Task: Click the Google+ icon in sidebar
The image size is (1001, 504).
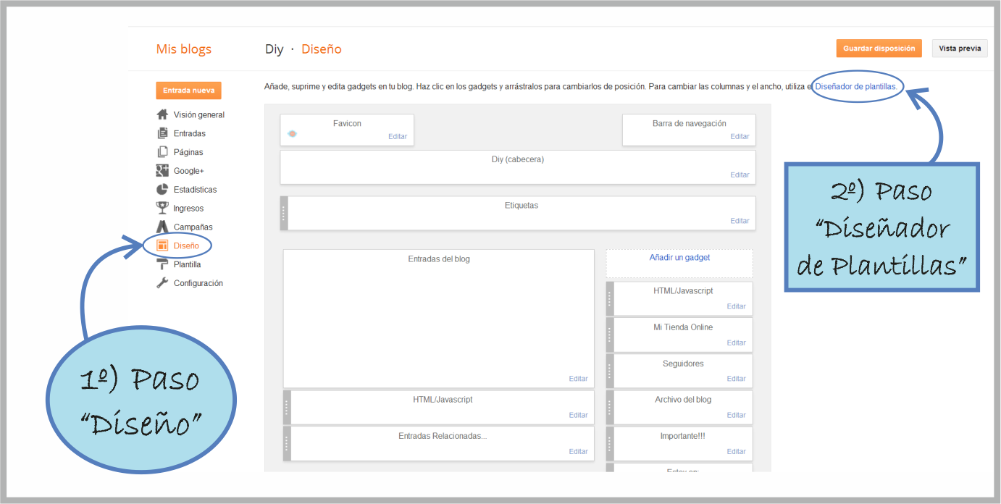Action: [x=162, y=171]
